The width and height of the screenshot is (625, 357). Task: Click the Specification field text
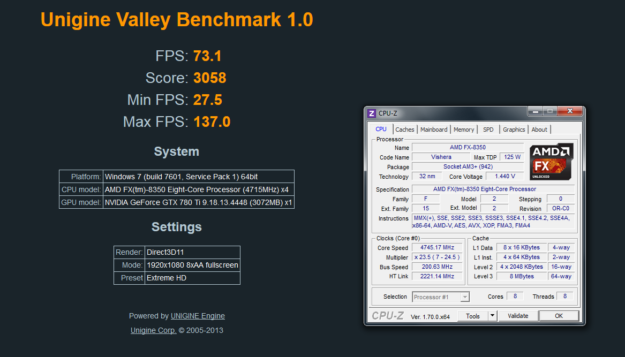point(484,189)
